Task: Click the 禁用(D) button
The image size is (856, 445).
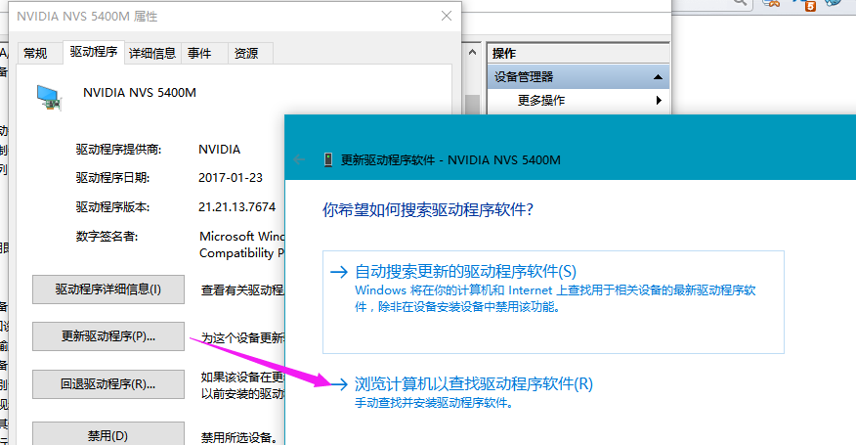Action: coord(108,434)
